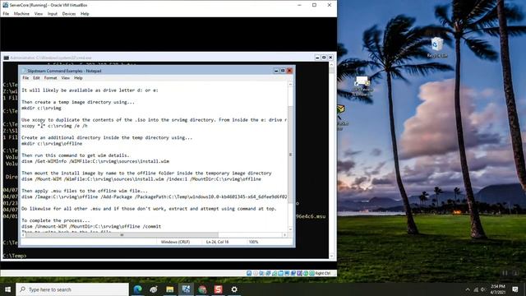
Task: Click the cmd.exe window title icon
Action: (x=6, y=58)
